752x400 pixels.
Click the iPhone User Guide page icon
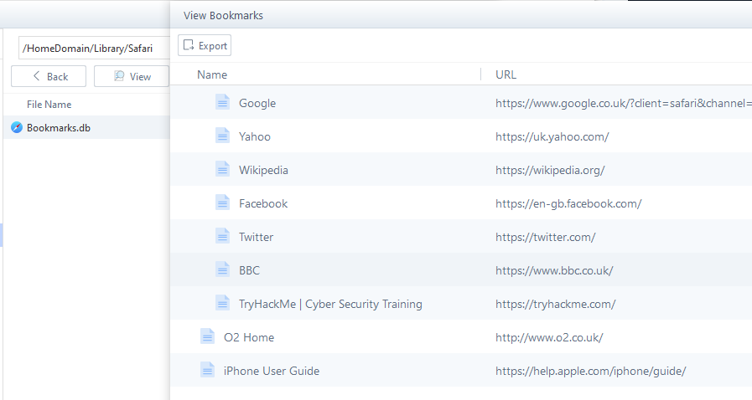tap(207, 371)
